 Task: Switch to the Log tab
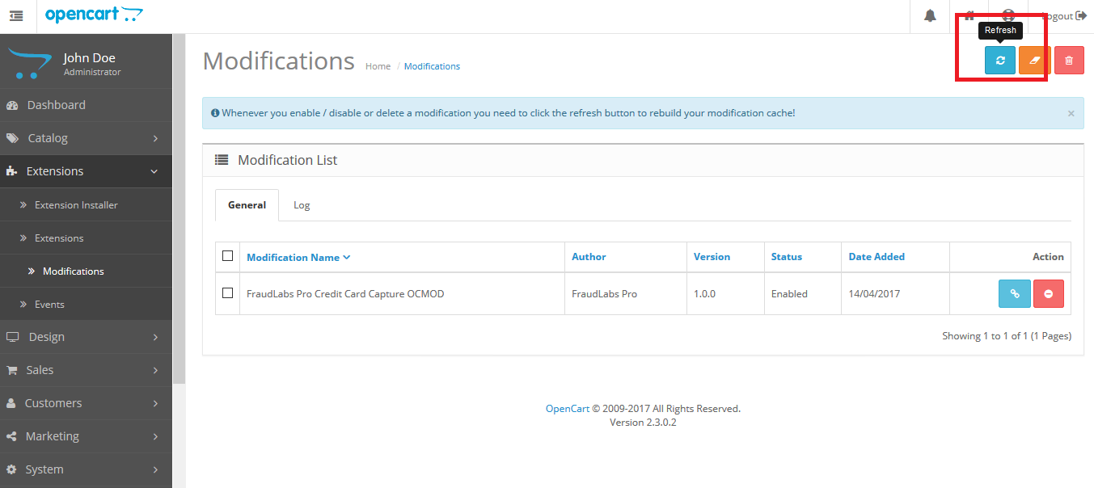(x=302, y=205)
